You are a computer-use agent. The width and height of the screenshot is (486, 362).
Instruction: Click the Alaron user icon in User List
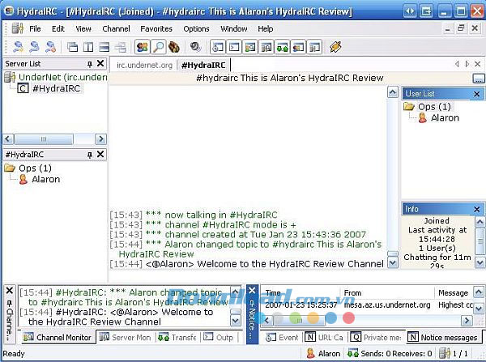[x=422, y=118]
